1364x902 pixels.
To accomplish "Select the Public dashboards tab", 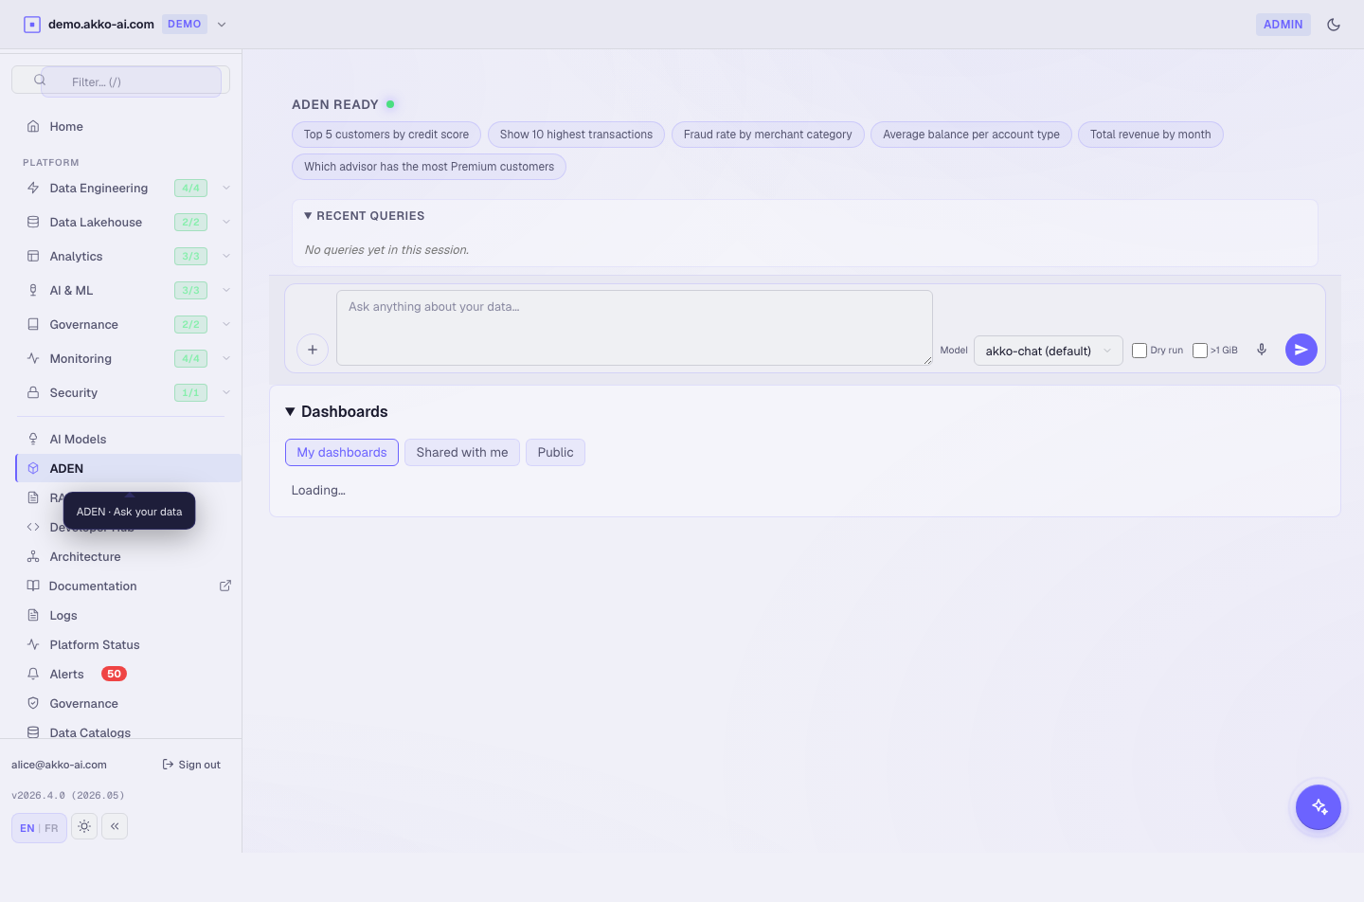I will click(x=556, y=452).
